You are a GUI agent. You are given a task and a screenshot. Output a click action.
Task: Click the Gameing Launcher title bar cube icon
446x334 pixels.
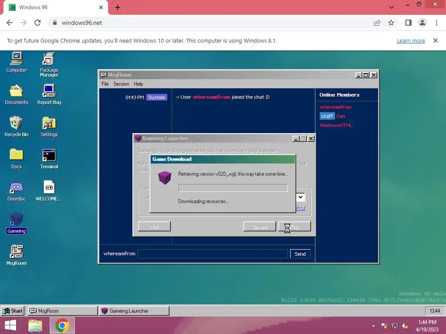(138, 138)
